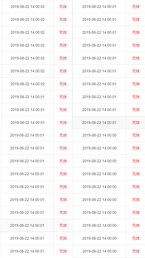Click 无效 beside topmost right-table 14:00:01 timestamp
The height and width of the screenshot is (258, 145).
136,7
